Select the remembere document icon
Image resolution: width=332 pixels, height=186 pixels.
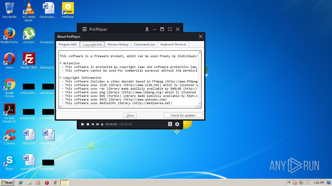pos(48,137)
